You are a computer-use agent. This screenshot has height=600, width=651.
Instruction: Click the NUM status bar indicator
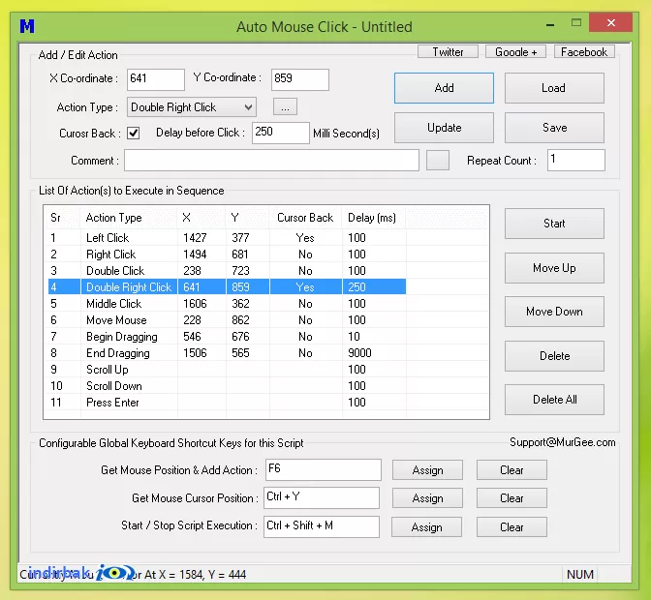pos(580,574)
